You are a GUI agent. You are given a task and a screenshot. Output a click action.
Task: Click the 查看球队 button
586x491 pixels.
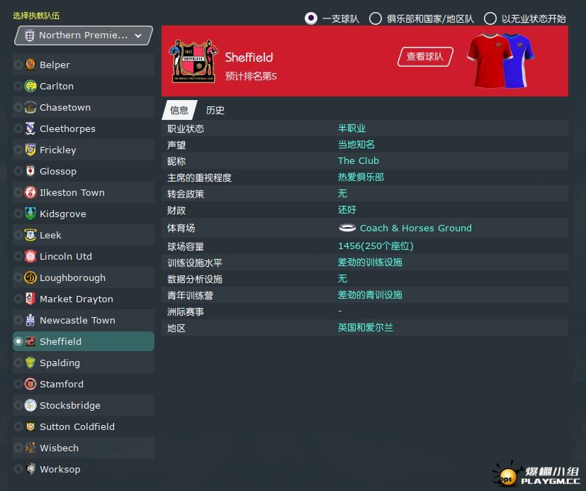[x=425, y=57]
